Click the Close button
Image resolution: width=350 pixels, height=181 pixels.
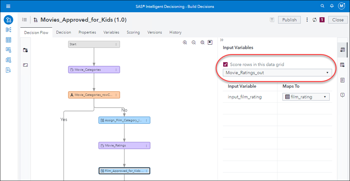pyautogui.click(x=338, y=20)
